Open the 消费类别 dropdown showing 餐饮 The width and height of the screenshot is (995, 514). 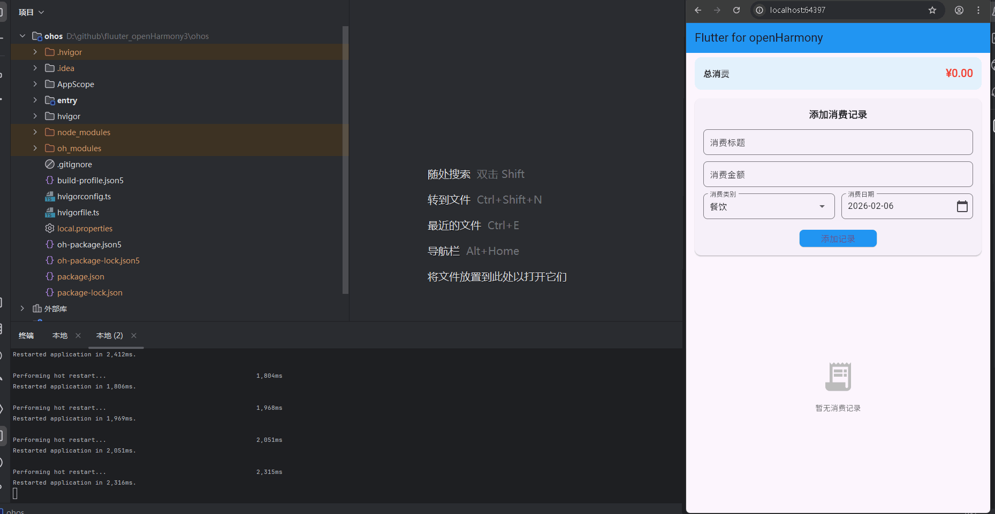click(x=821, y=206)
